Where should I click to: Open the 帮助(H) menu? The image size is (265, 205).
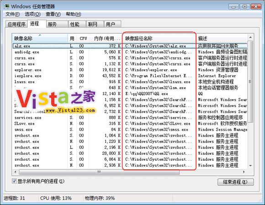point(74,14)
